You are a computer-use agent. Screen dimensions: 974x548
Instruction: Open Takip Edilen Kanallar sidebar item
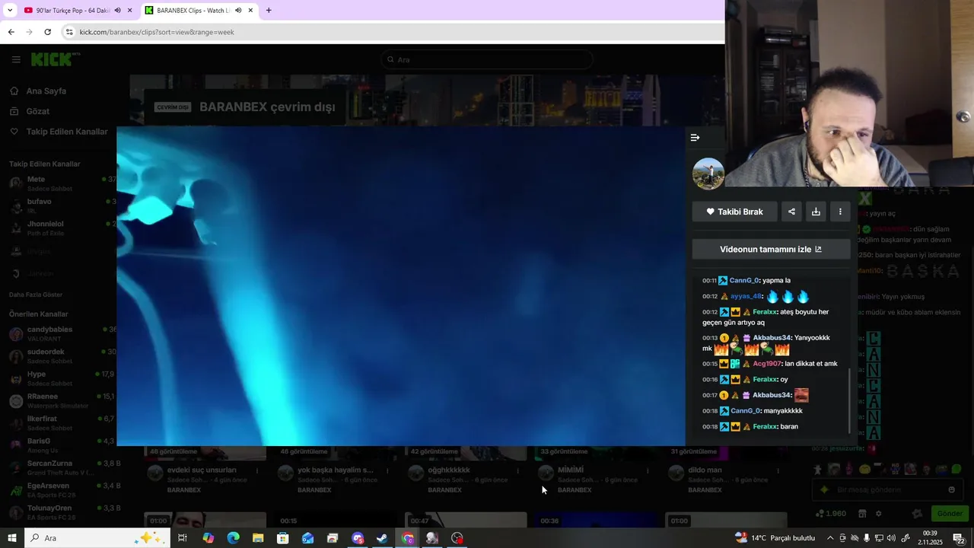tap(67, 132)
